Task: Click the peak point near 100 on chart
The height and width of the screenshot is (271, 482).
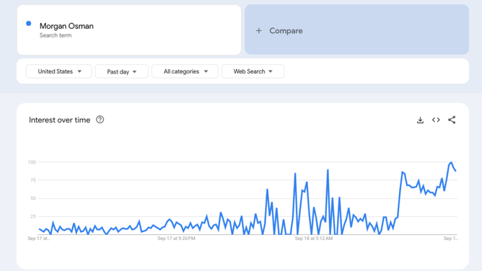Action: coord(451,163)
